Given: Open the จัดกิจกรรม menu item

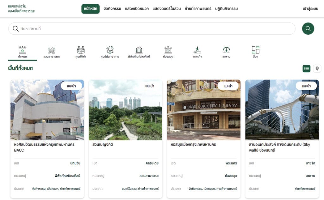Looking at the screenshot, I should (x=112, y=9).
